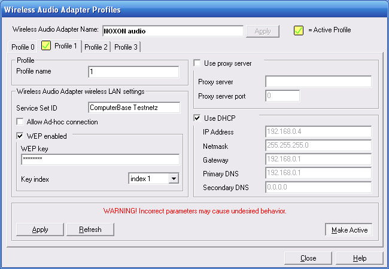389x269 pixels.
Task: Enable the Use proxy server checkbox
Action: point(197,63)
